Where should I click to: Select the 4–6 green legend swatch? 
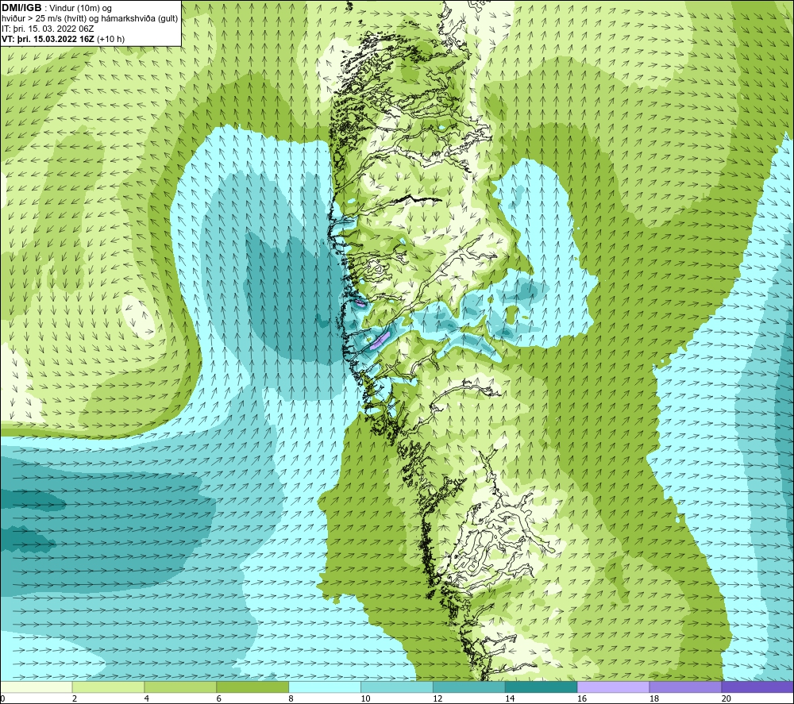[x=180, y=687]
